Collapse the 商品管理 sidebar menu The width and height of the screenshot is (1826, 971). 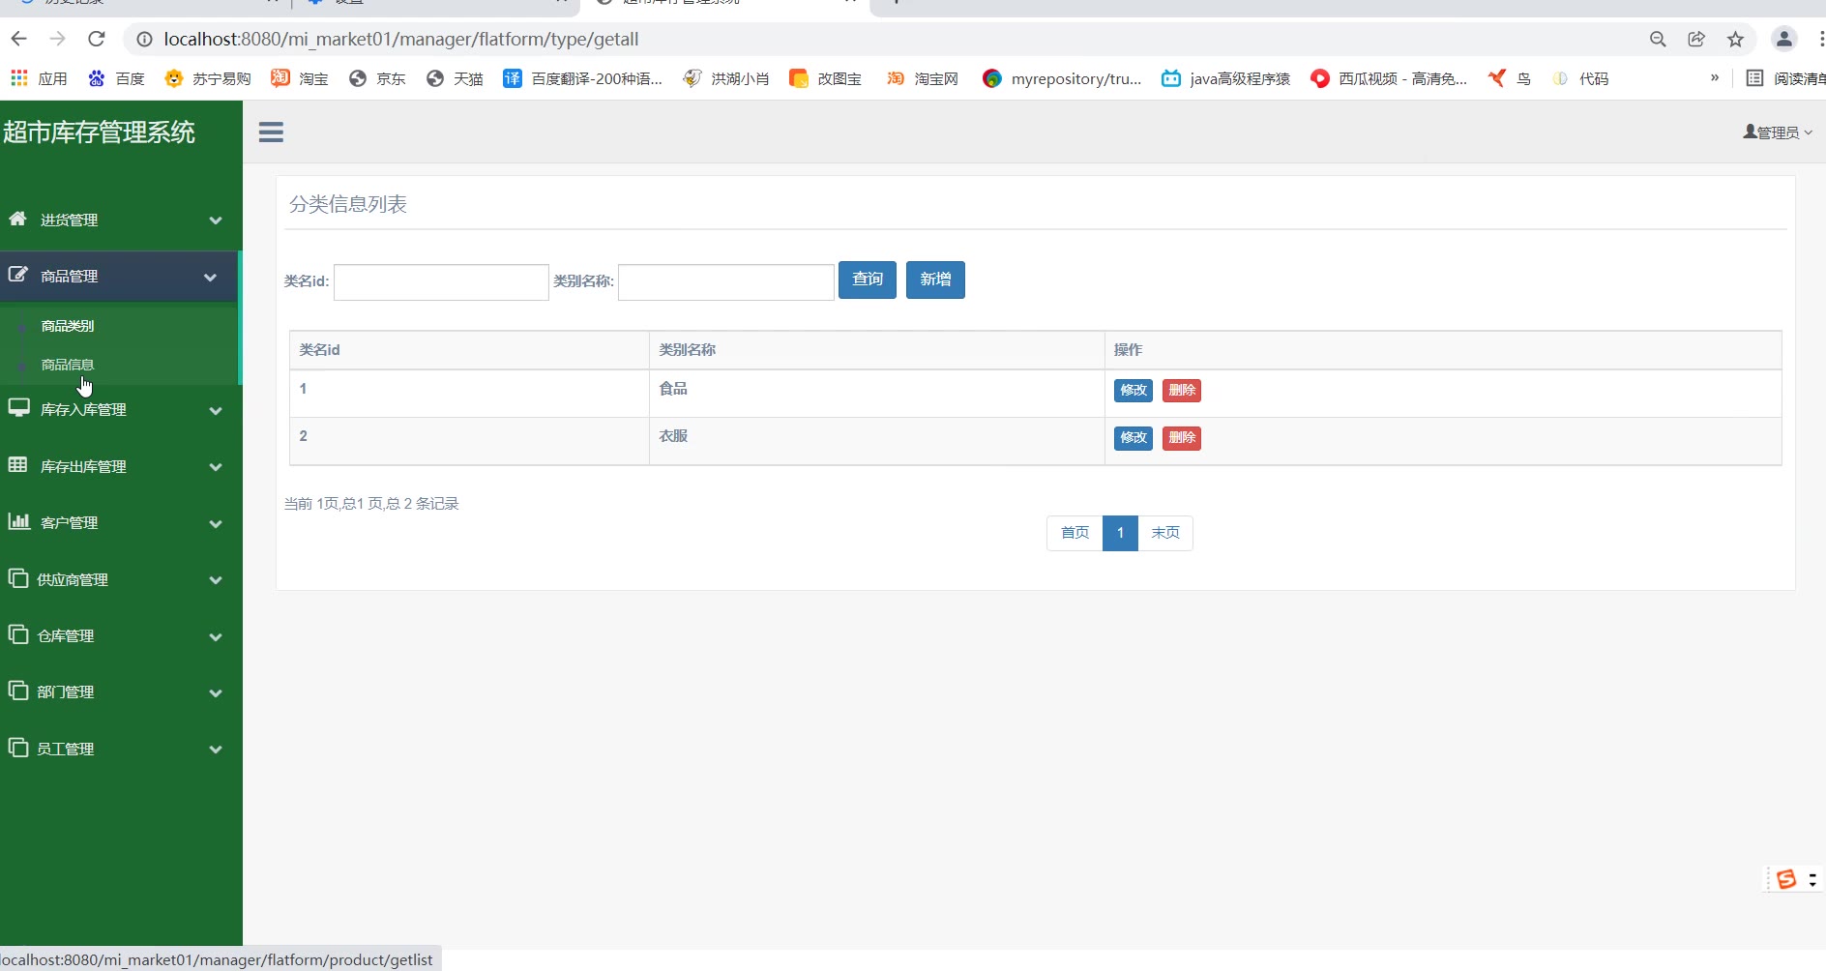pyautogui.click(x=119, y=277)
